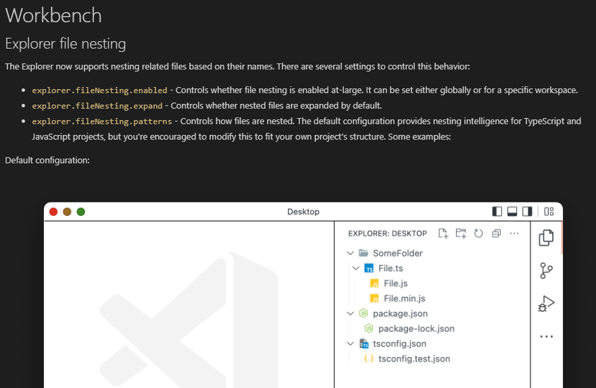The image size is (596, 388).
Task: Open Customize Layout icon in title bar
Action: [549, 211]
